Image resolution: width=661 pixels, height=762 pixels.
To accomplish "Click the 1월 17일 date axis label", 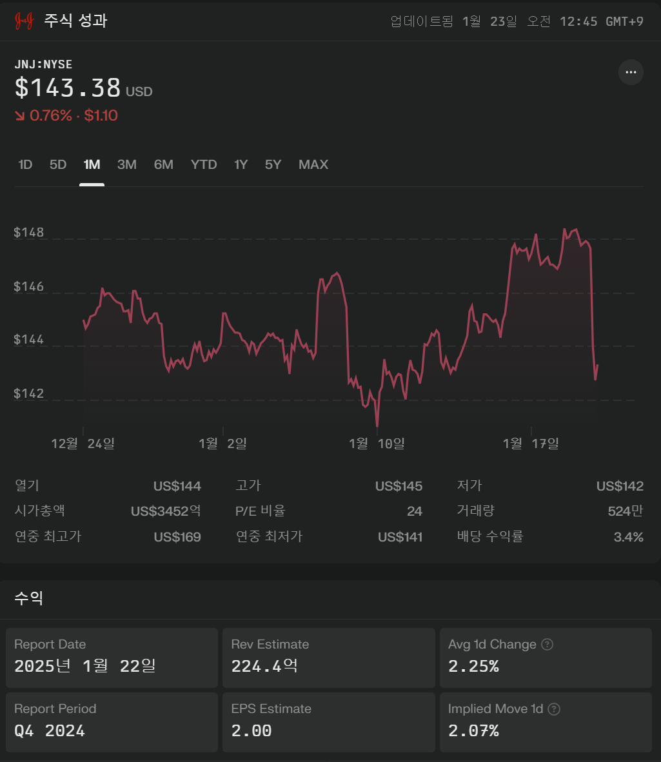I will tap(531, 444).
